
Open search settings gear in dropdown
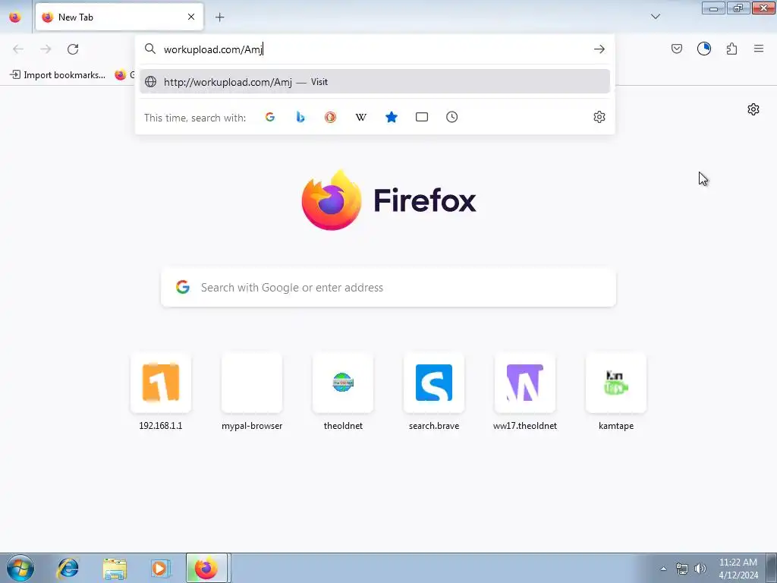tap(599, 117)
